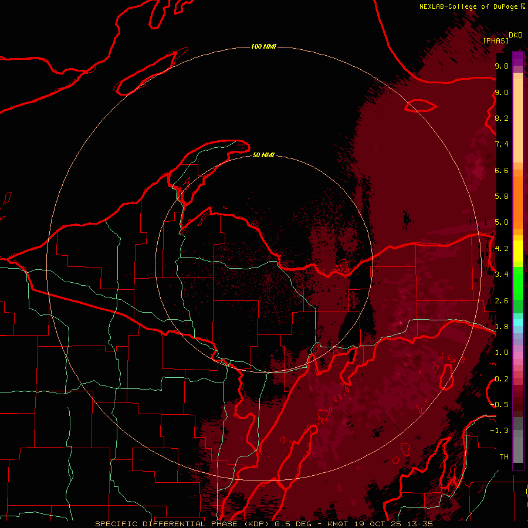Click the NEXLAB-College of DuPage credit text
Image resolution: width=528 pixels, height=528 pixels.
coord(469,6)
